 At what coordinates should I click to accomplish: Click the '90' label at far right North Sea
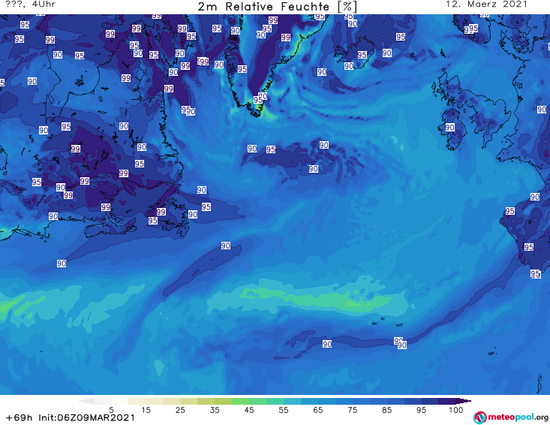click(x=542, y=110)
